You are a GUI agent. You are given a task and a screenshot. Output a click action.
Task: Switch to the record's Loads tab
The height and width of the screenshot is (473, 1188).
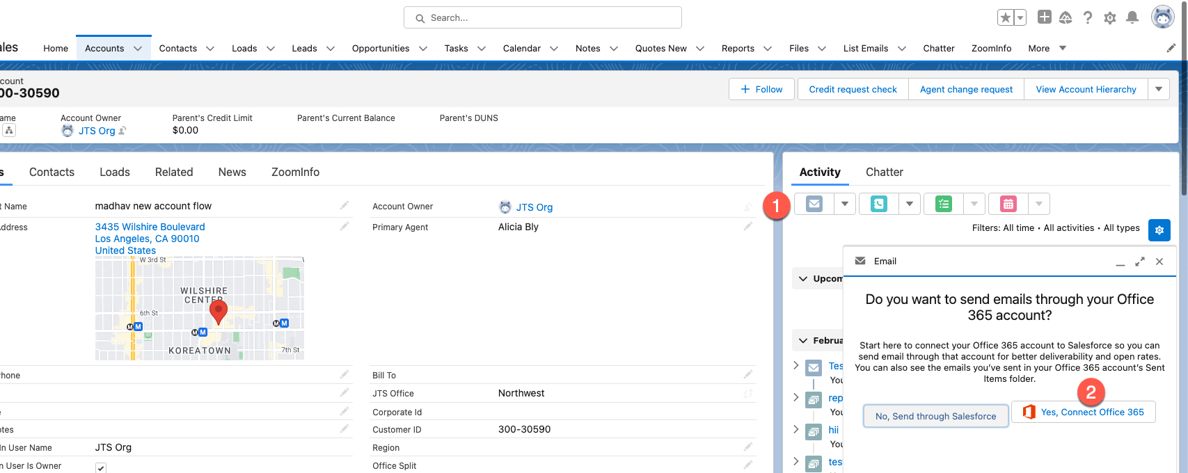point(115,172)
